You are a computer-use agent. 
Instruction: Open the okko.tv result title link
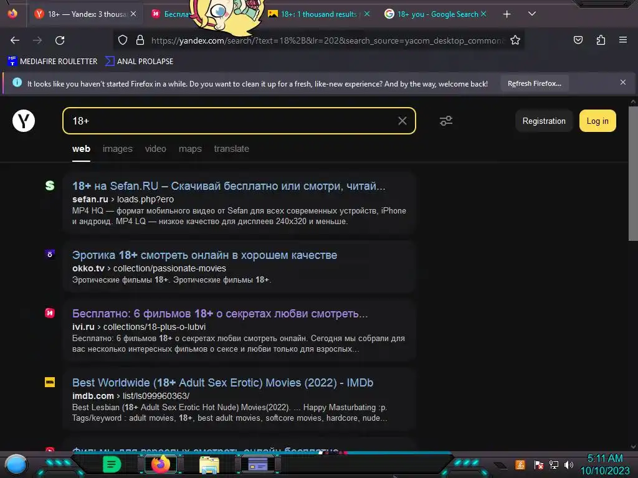pos(204,255)
